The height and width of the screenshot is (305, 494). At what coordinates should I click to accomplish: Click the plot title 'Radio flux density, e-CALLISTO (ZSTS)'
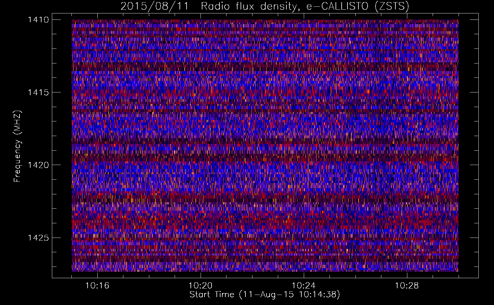305,6
